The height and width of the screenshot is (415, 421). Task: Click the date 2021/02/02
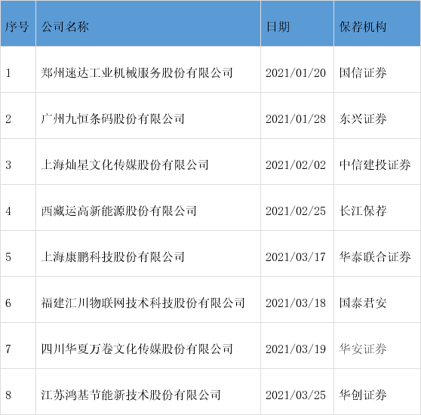click(x=296, y=165)
